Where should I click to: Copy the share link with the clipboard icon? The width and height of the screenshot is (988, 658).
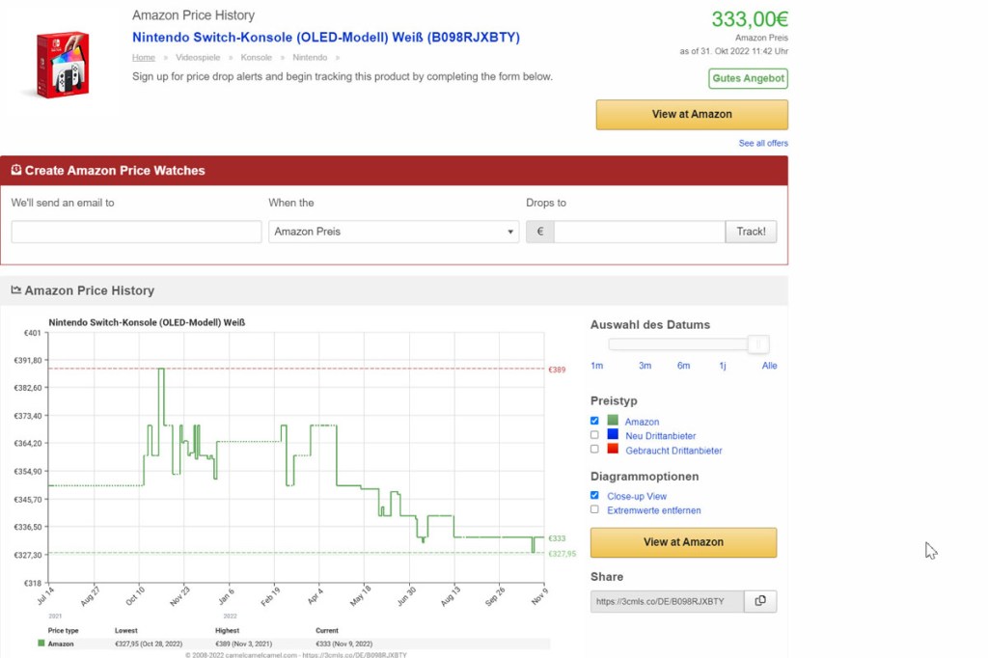[x=760, y=601]
